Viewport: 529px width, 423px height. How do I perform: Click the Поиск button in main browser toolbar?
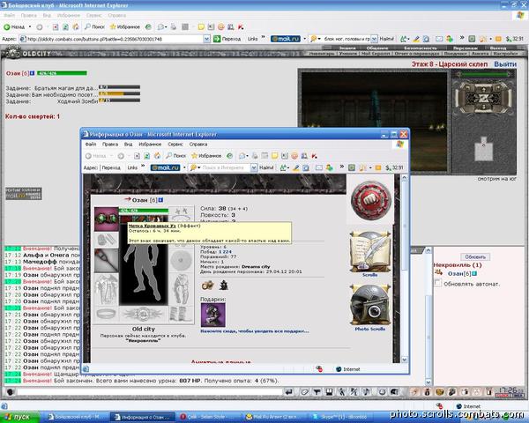(x=94, y=27)
